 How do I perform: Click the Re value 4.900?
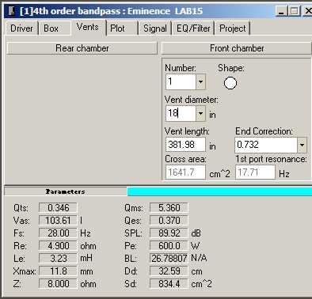(58, 246)
